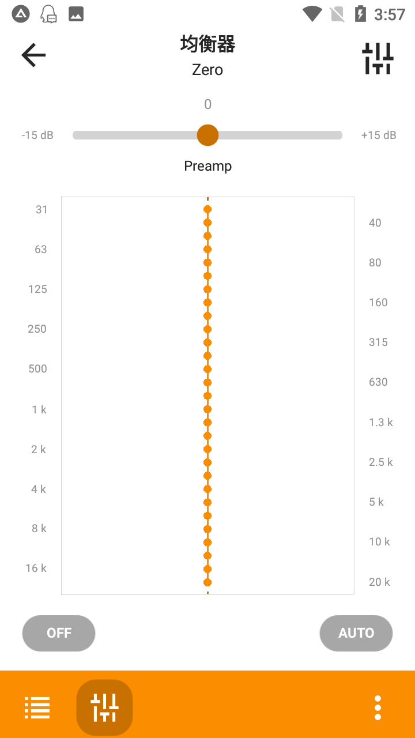Toggle the equalizer OFF button
The height and width of the screenshot is (738, 415).
[x=59, y=633]
